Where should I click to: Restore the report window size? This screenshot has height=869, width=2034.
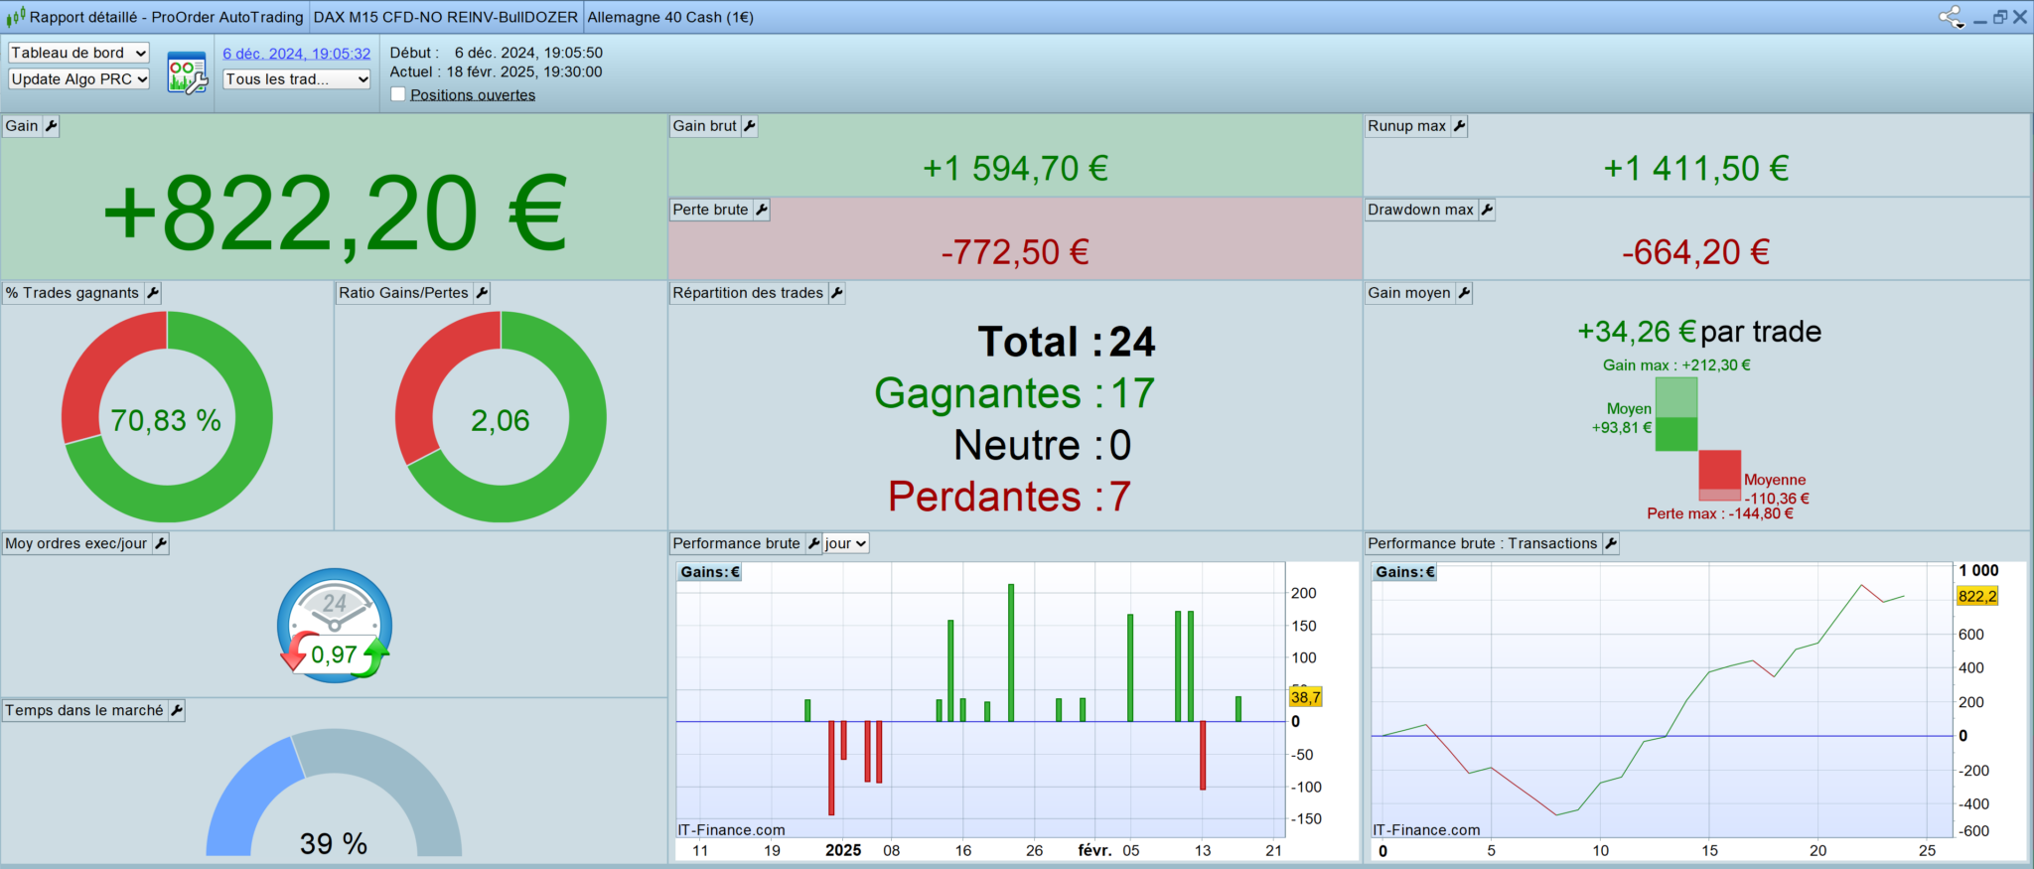(2000, 17)
